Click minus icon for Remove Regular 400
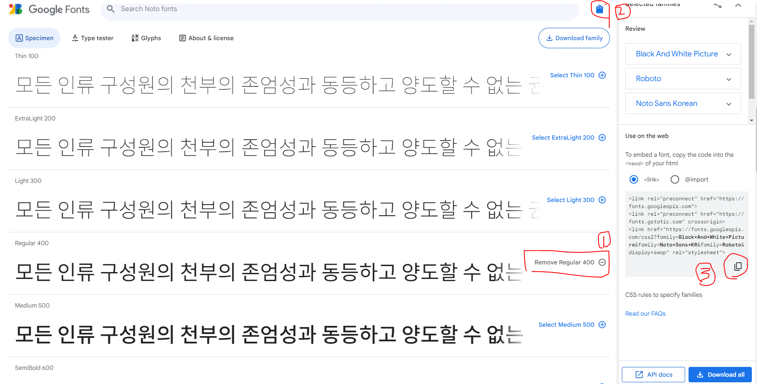 pyautogui.click(x=602, y=262)
